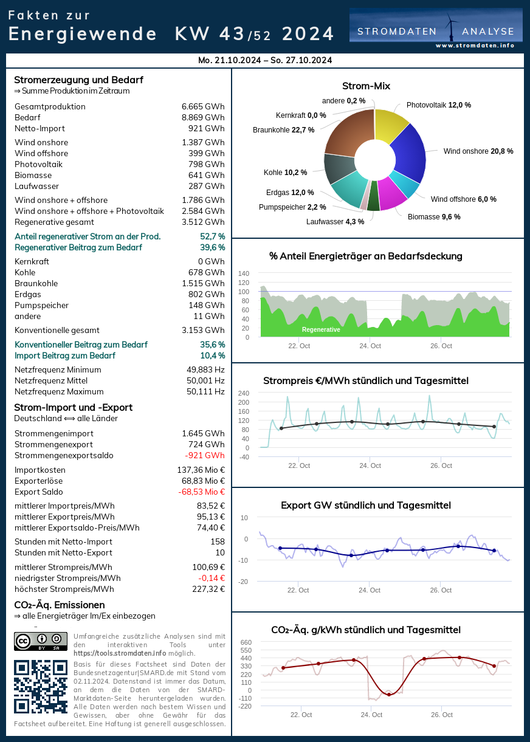Click the Regenerative label in area chart
Viewport: 530px width, 742px height.
point(320,329)
